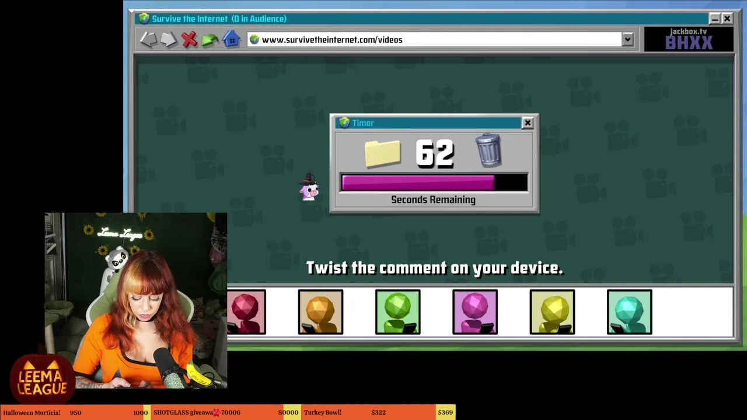Click 'Twist the comment on your device.' text

(x=434, y=268)
